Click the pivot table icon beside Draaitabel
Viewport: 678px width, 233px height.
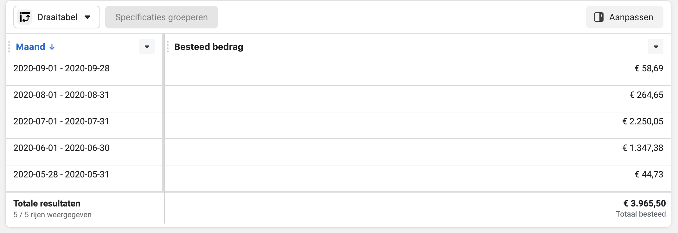pyautogui.click(x=25, y=17)
